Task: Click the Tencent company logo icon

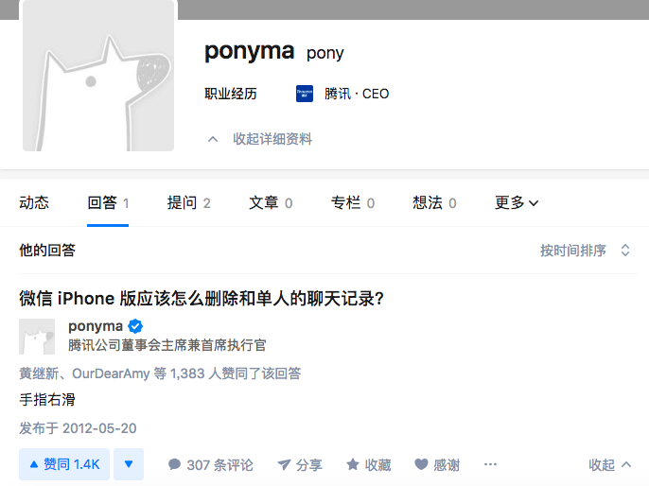Action: click(x=304, y=94)
